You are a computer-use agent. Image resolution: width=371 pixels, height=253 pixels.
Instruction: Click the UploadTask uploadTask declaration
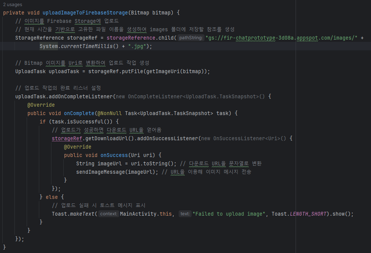pos(47,71)
